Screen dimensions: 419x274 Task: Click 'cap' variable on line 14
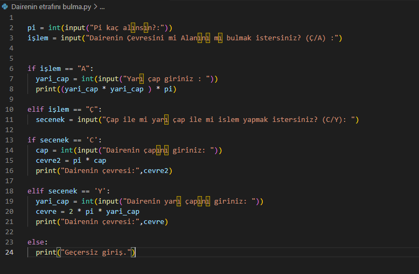coord(42,150)
